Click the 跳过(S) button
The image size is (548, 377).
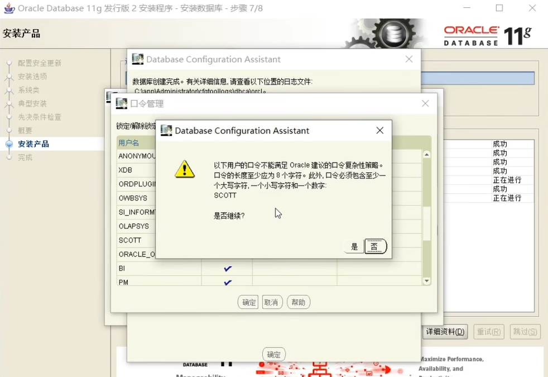tap(525, 332)
